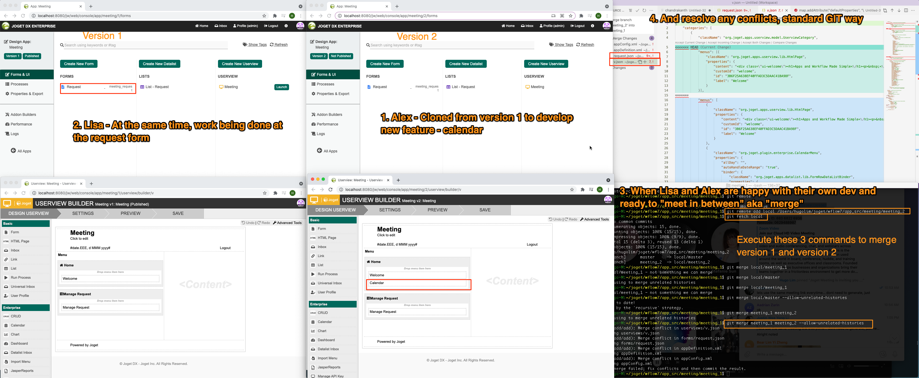Click All Apps back arrow in Version 1 sidebar
The width and height of the screenshot is (919, 378).
pyautogui.click(x=13, y=151)
